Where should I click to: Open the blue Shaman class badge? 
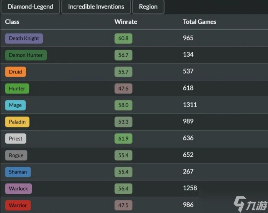point(18,172)
